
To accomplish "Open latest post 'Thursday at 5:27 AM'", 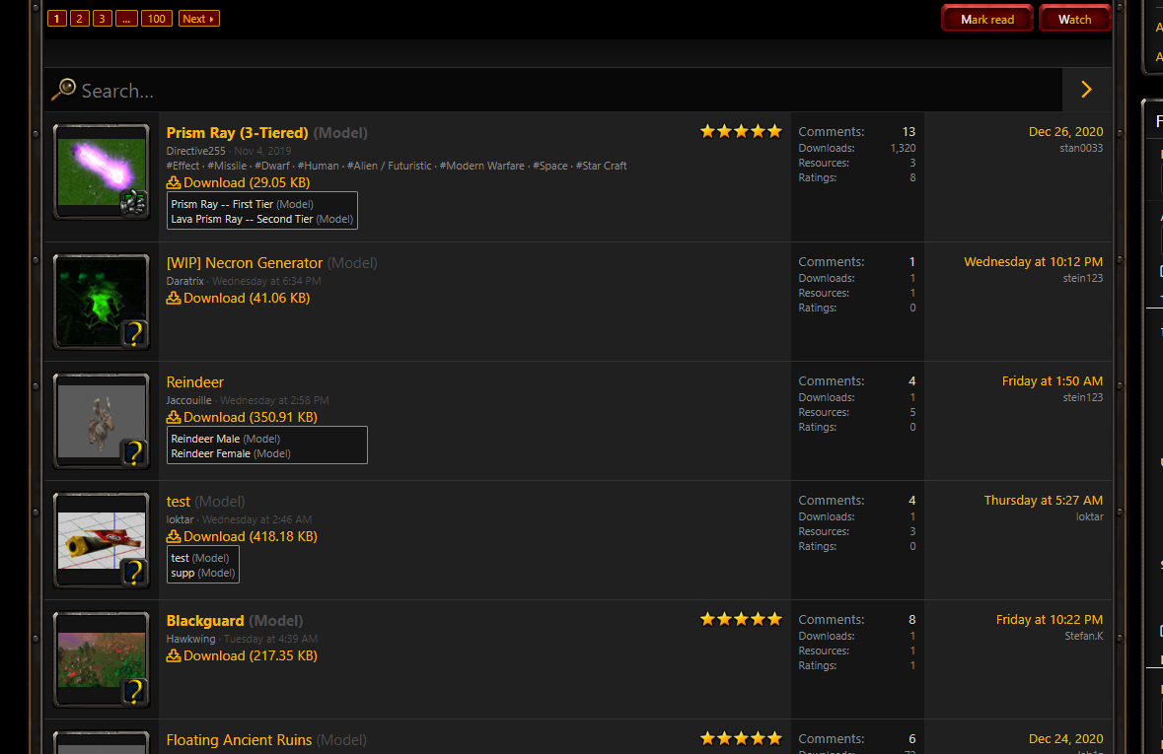I will tap(1044, 501).
